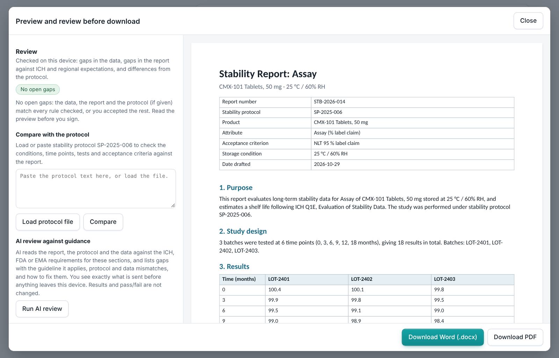Click the LOT-2403 column header
The height and width of the screenshot is (358, 559).
click(x=472, y=279)
